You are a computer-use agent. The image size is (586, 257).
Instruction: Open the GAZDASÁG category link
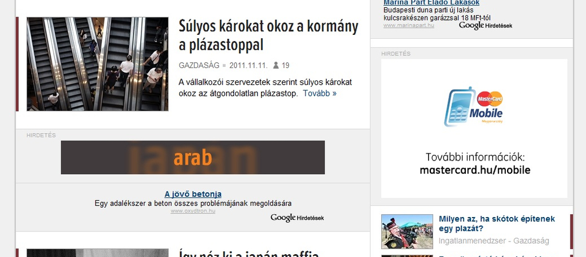[x=199, y=65]
